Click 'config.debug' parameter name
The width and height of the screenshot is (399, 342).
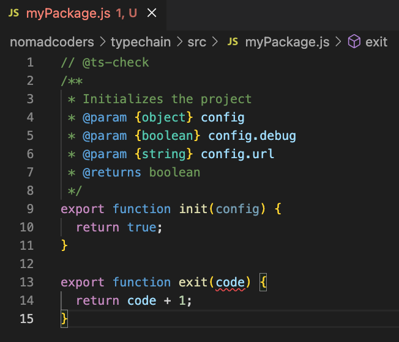click(252, 136)
